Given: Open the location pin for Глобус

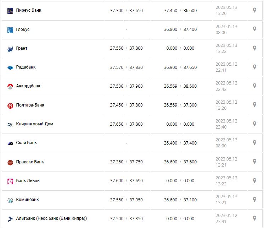Looking at the screenshot, I should 254,29.
